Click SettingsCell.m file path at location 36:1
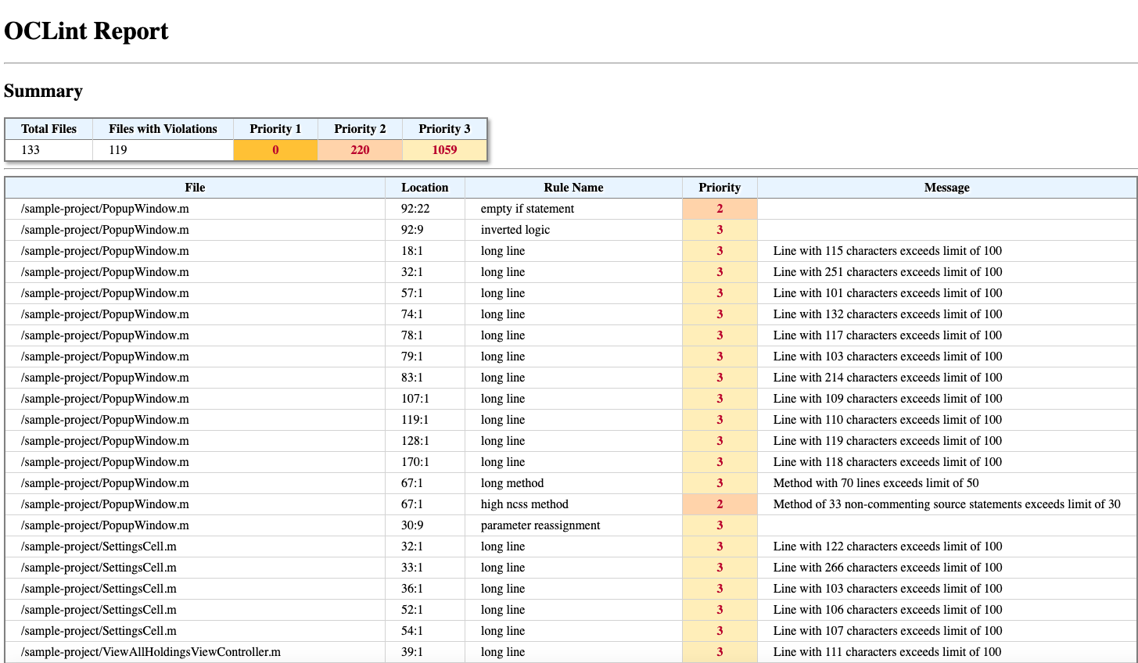The width and height of the screenshot is (1138, 663). point(99,589)
